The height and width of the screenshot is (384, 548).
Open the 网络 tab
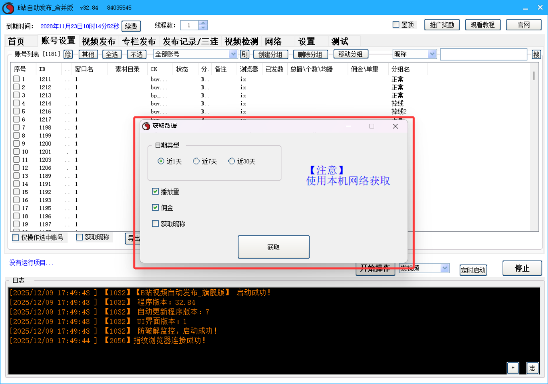(273, 42)
